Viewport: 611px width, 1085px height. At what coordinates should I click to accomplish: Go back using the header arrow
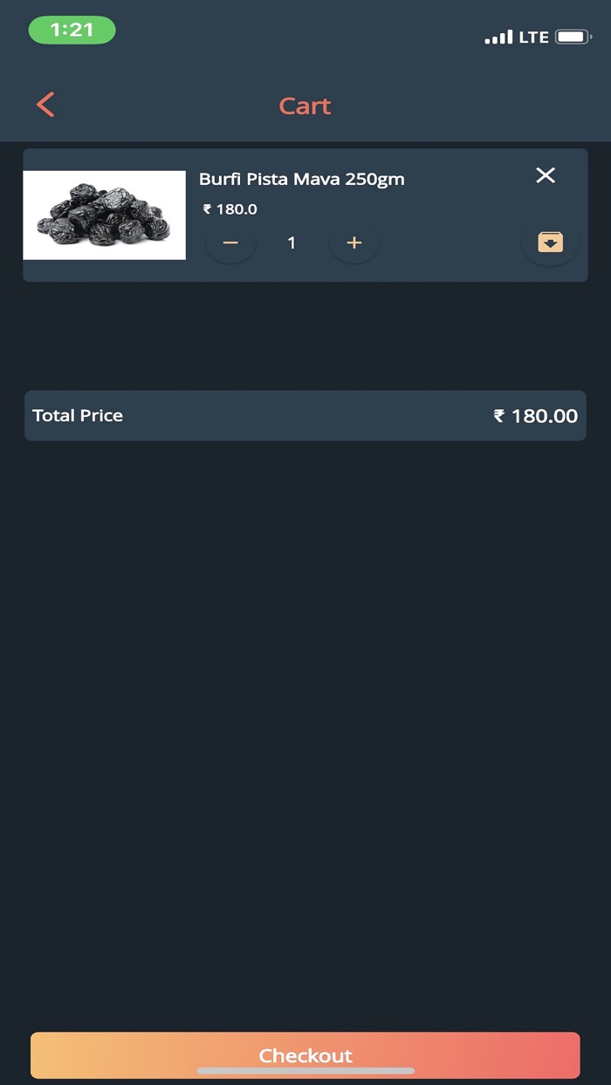click(45, 106)
